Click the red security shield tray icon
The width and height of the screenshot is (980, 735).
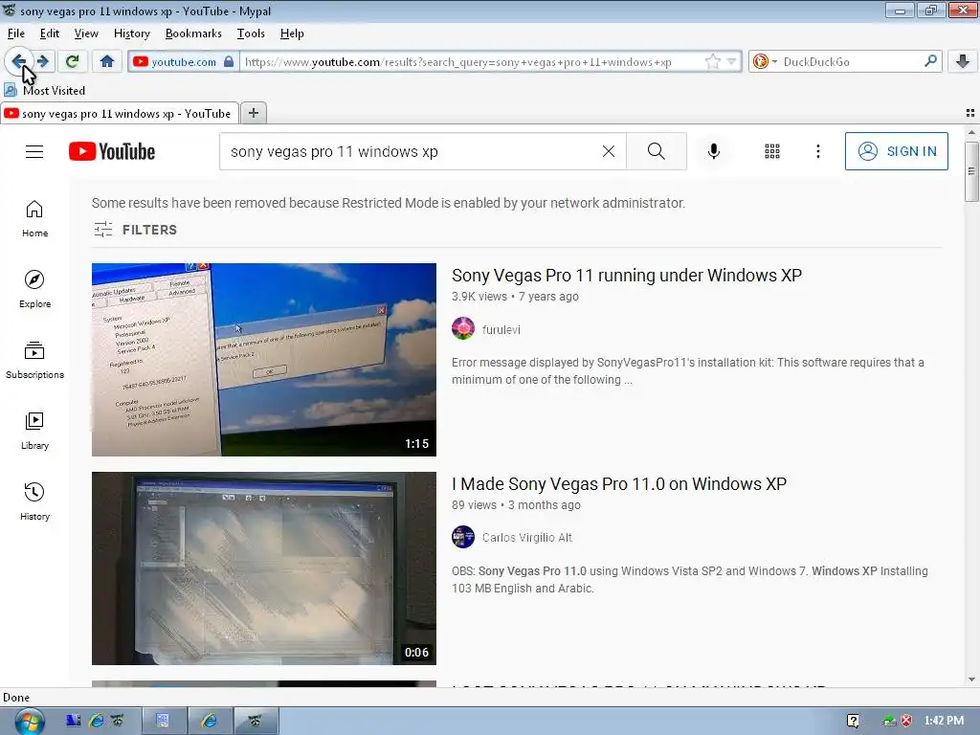pos(906,721)
